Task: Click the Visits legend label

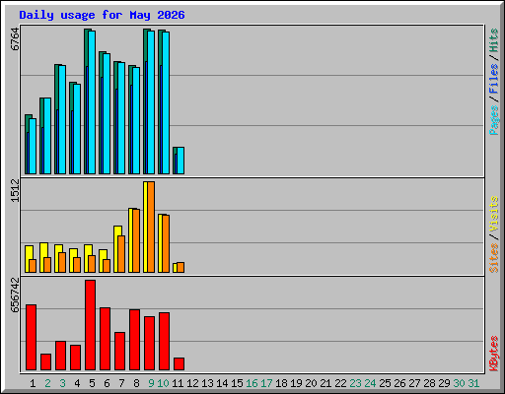Action: [x=494, y=215]
